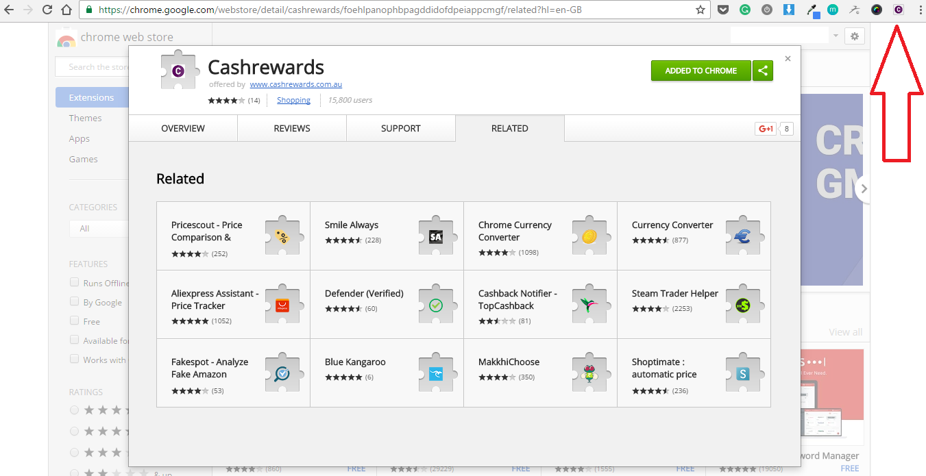Advance the banner with the right arrow
Screen dimensions: 926x476
[864, 189]
